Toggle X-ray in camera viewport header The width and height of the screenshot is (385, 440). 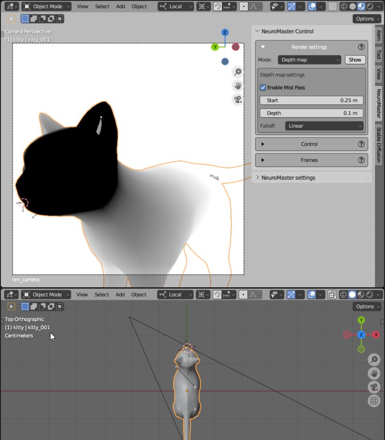click(333, 6)
